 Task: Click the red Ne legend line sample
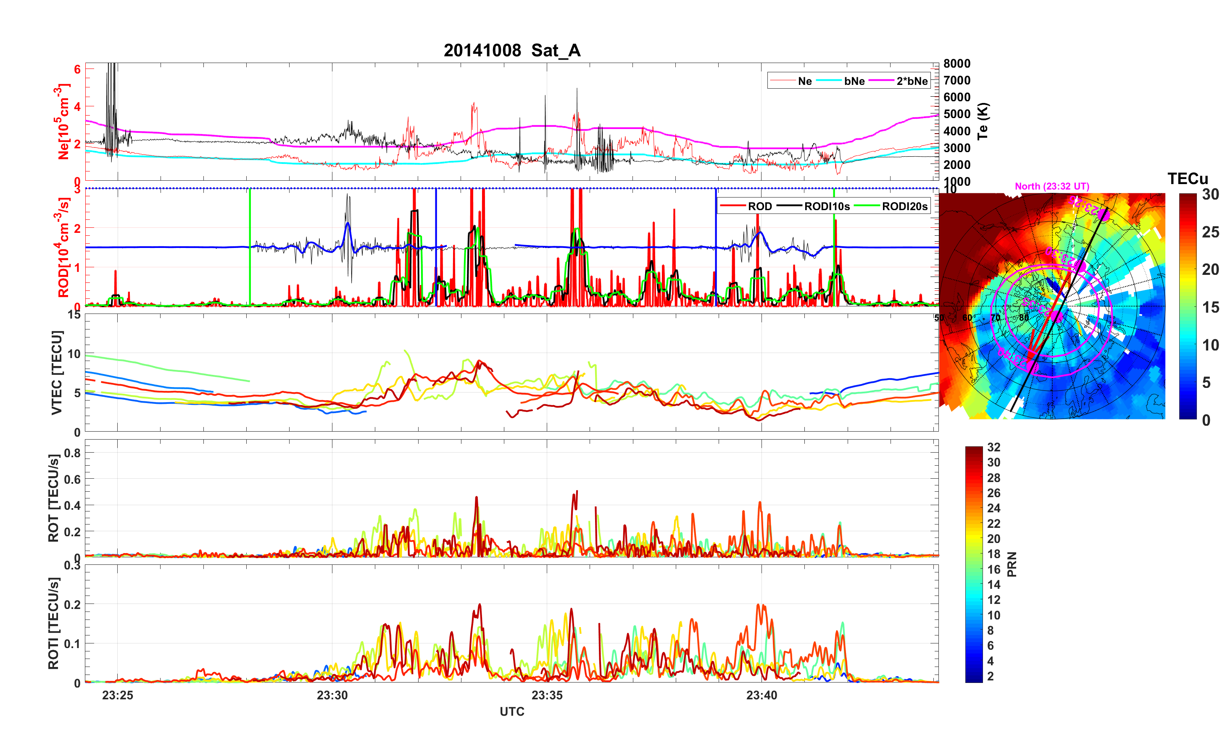click(x=783, y=81)
